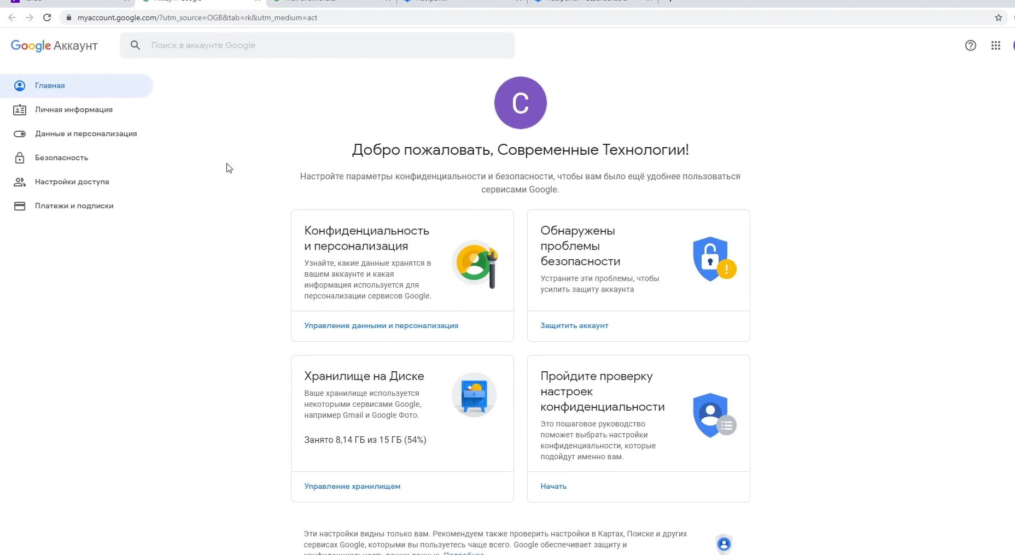Go back using the browser back arrow
This screenshot has height=555, width=1015.
[12, 17]
